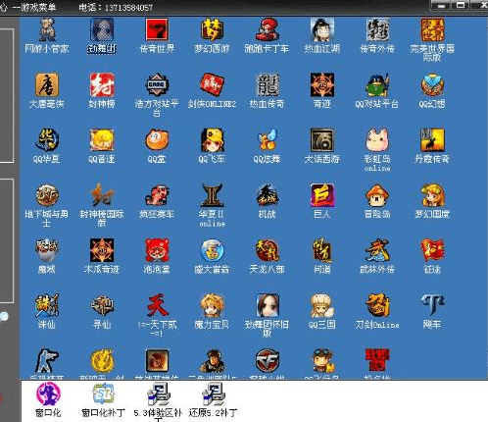Click the 剑侠ONLINE2 icon
Image resolution: width=488 pixels, height=422 pixels.
pyautogui.click(x=213, y=85)
